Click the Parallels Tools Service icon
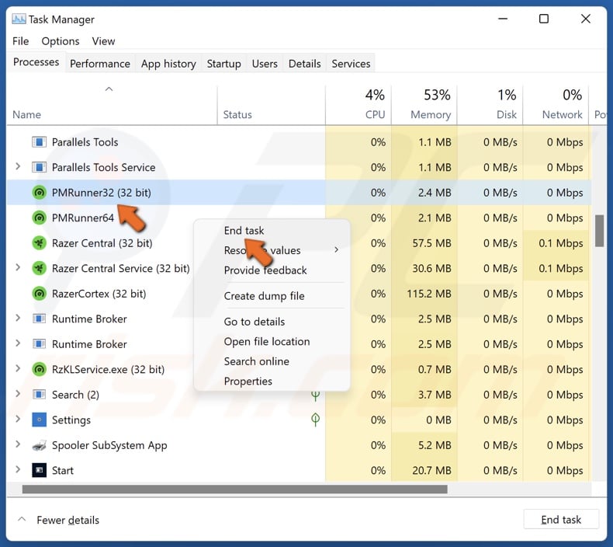Image resolution: width=613 pixels, height=547 pixels. coord(39,167)
